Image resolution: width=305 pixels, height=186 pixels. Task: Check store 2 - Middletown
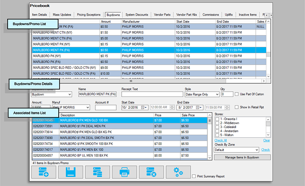point(217,123)
